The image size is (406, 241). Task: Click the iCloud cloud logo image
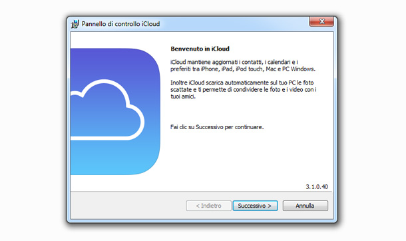(115, 112)
